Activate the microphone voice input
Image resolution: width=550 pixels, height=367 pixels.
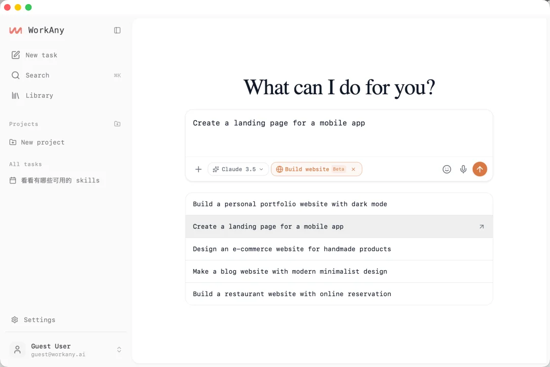pos(463,169)
